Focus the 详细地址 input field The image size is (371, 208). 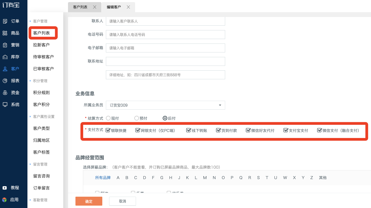166,75
